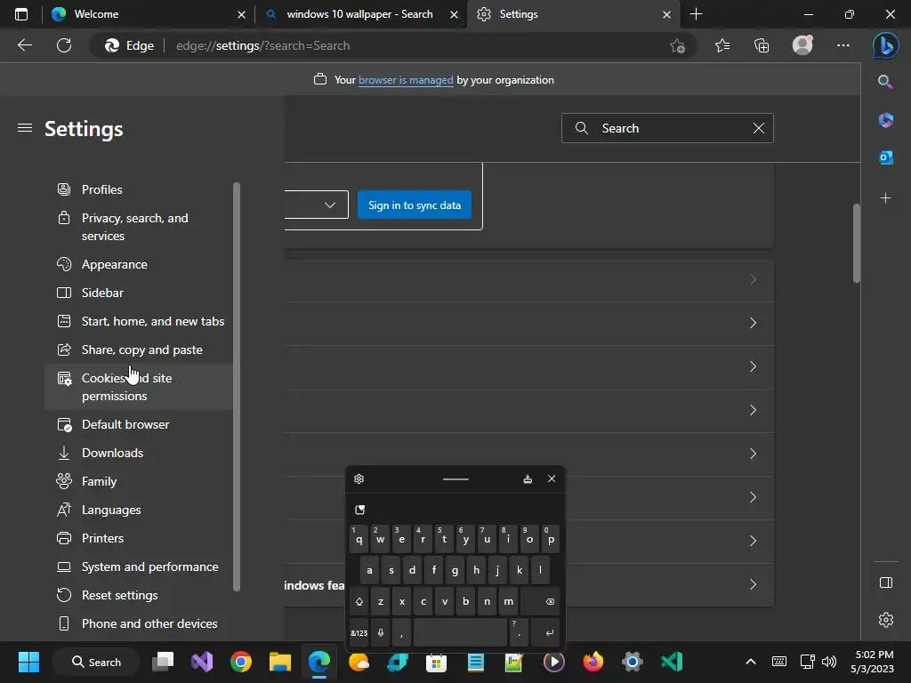Switch to &123 symbols keyboard layout
This screenshot has height=683, width=911.
[x=359, y=633]
